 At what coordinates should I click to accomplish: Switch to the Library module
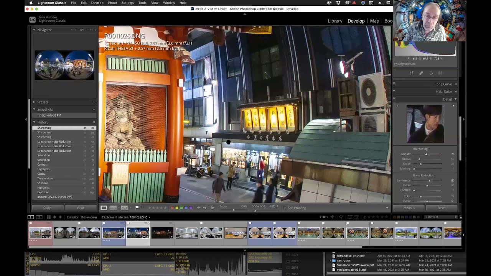click(x=335, y=21)
